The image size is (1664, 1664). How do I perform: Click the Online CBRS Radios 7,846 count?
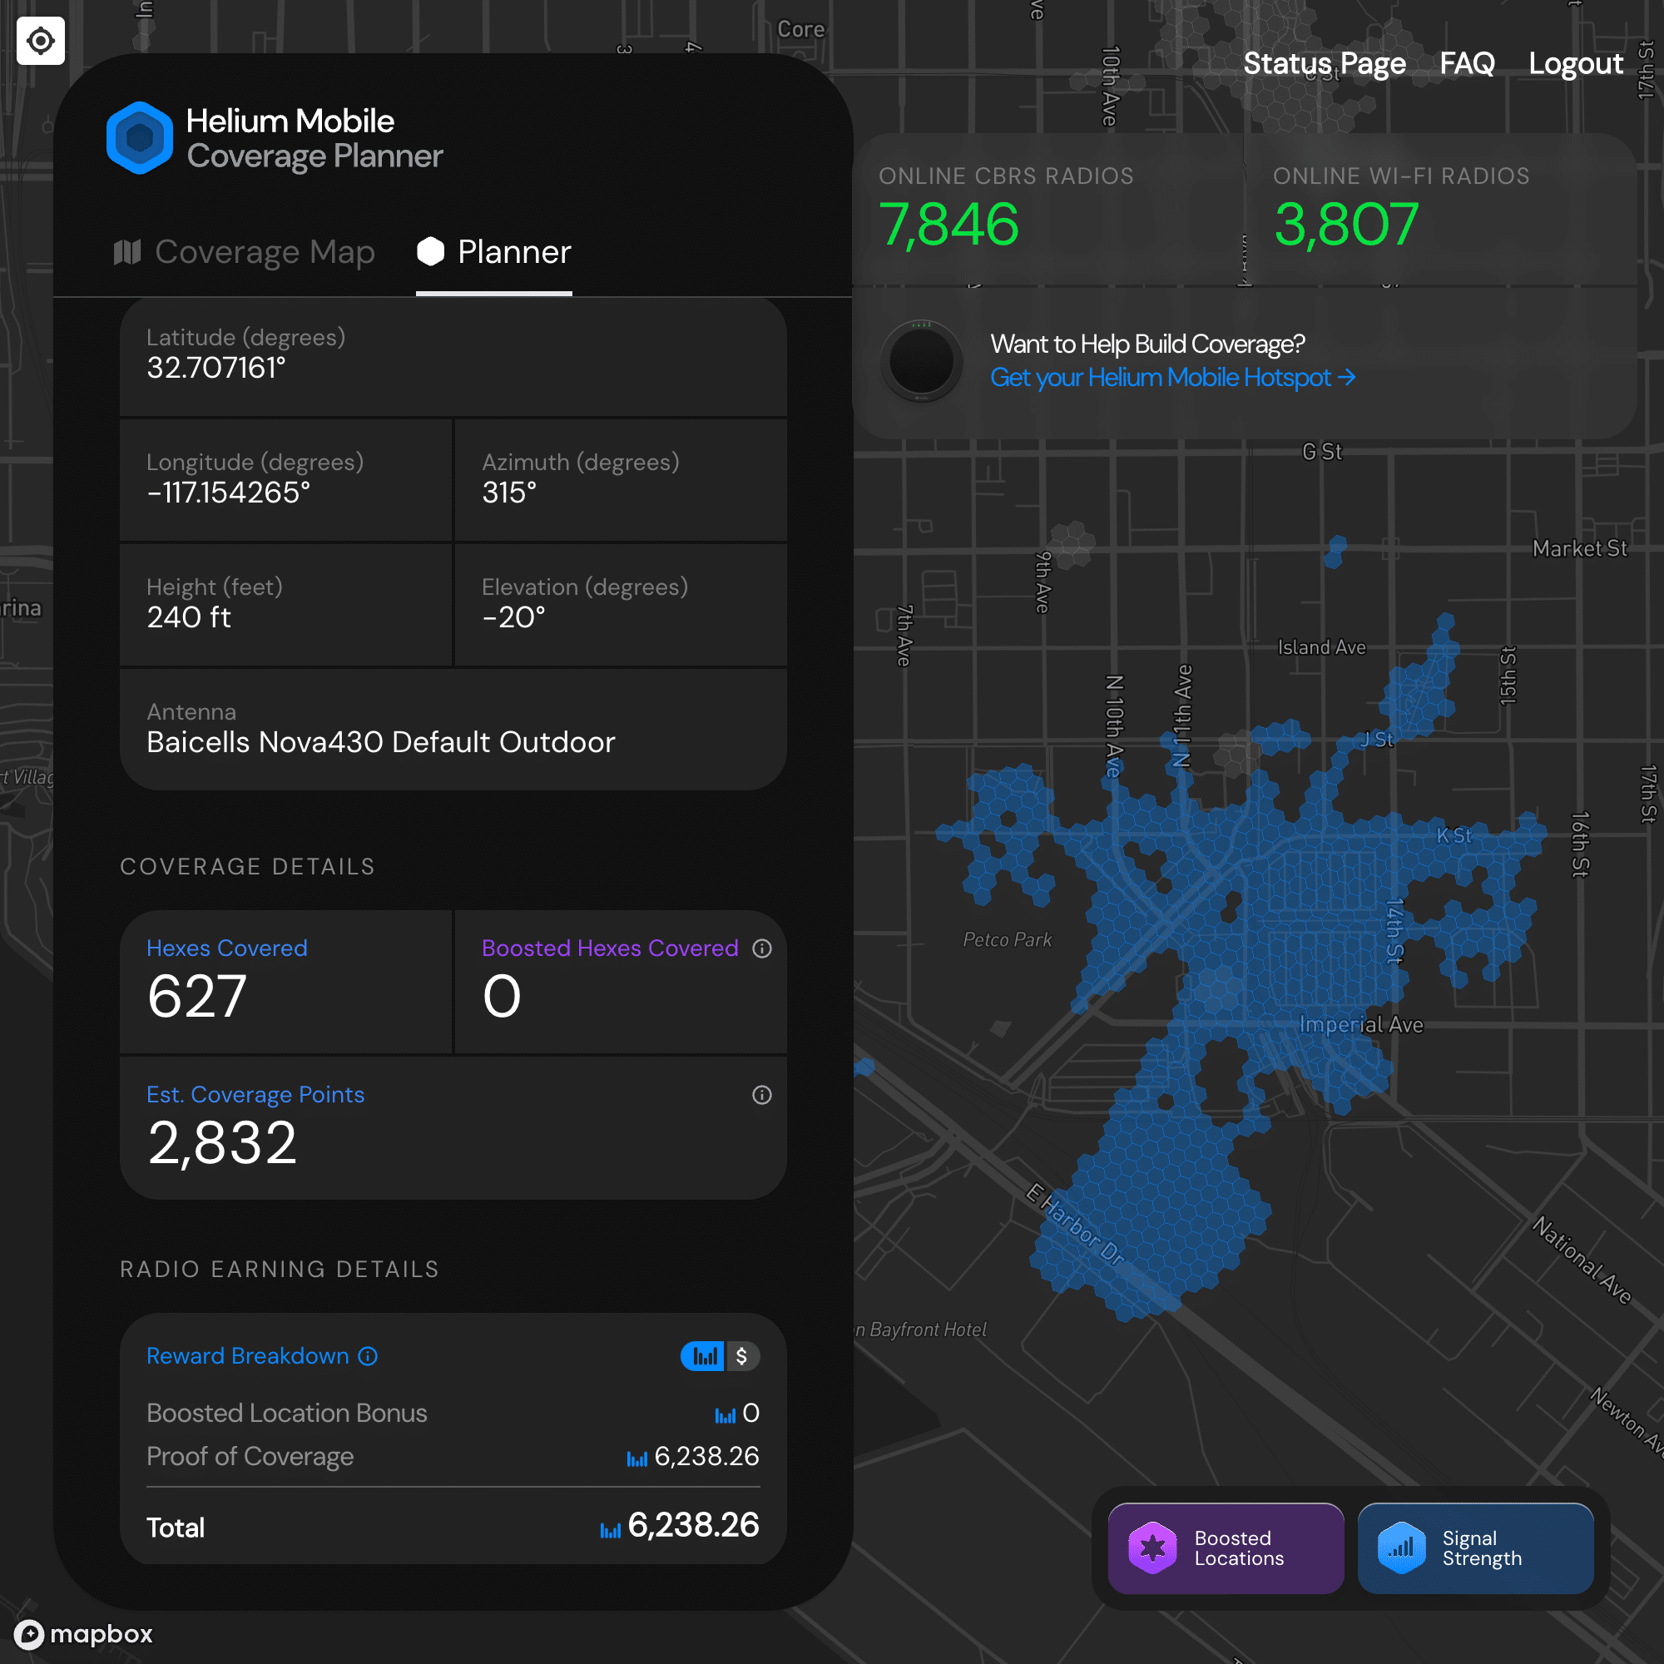pyautogui.click(x=948, y=224)
